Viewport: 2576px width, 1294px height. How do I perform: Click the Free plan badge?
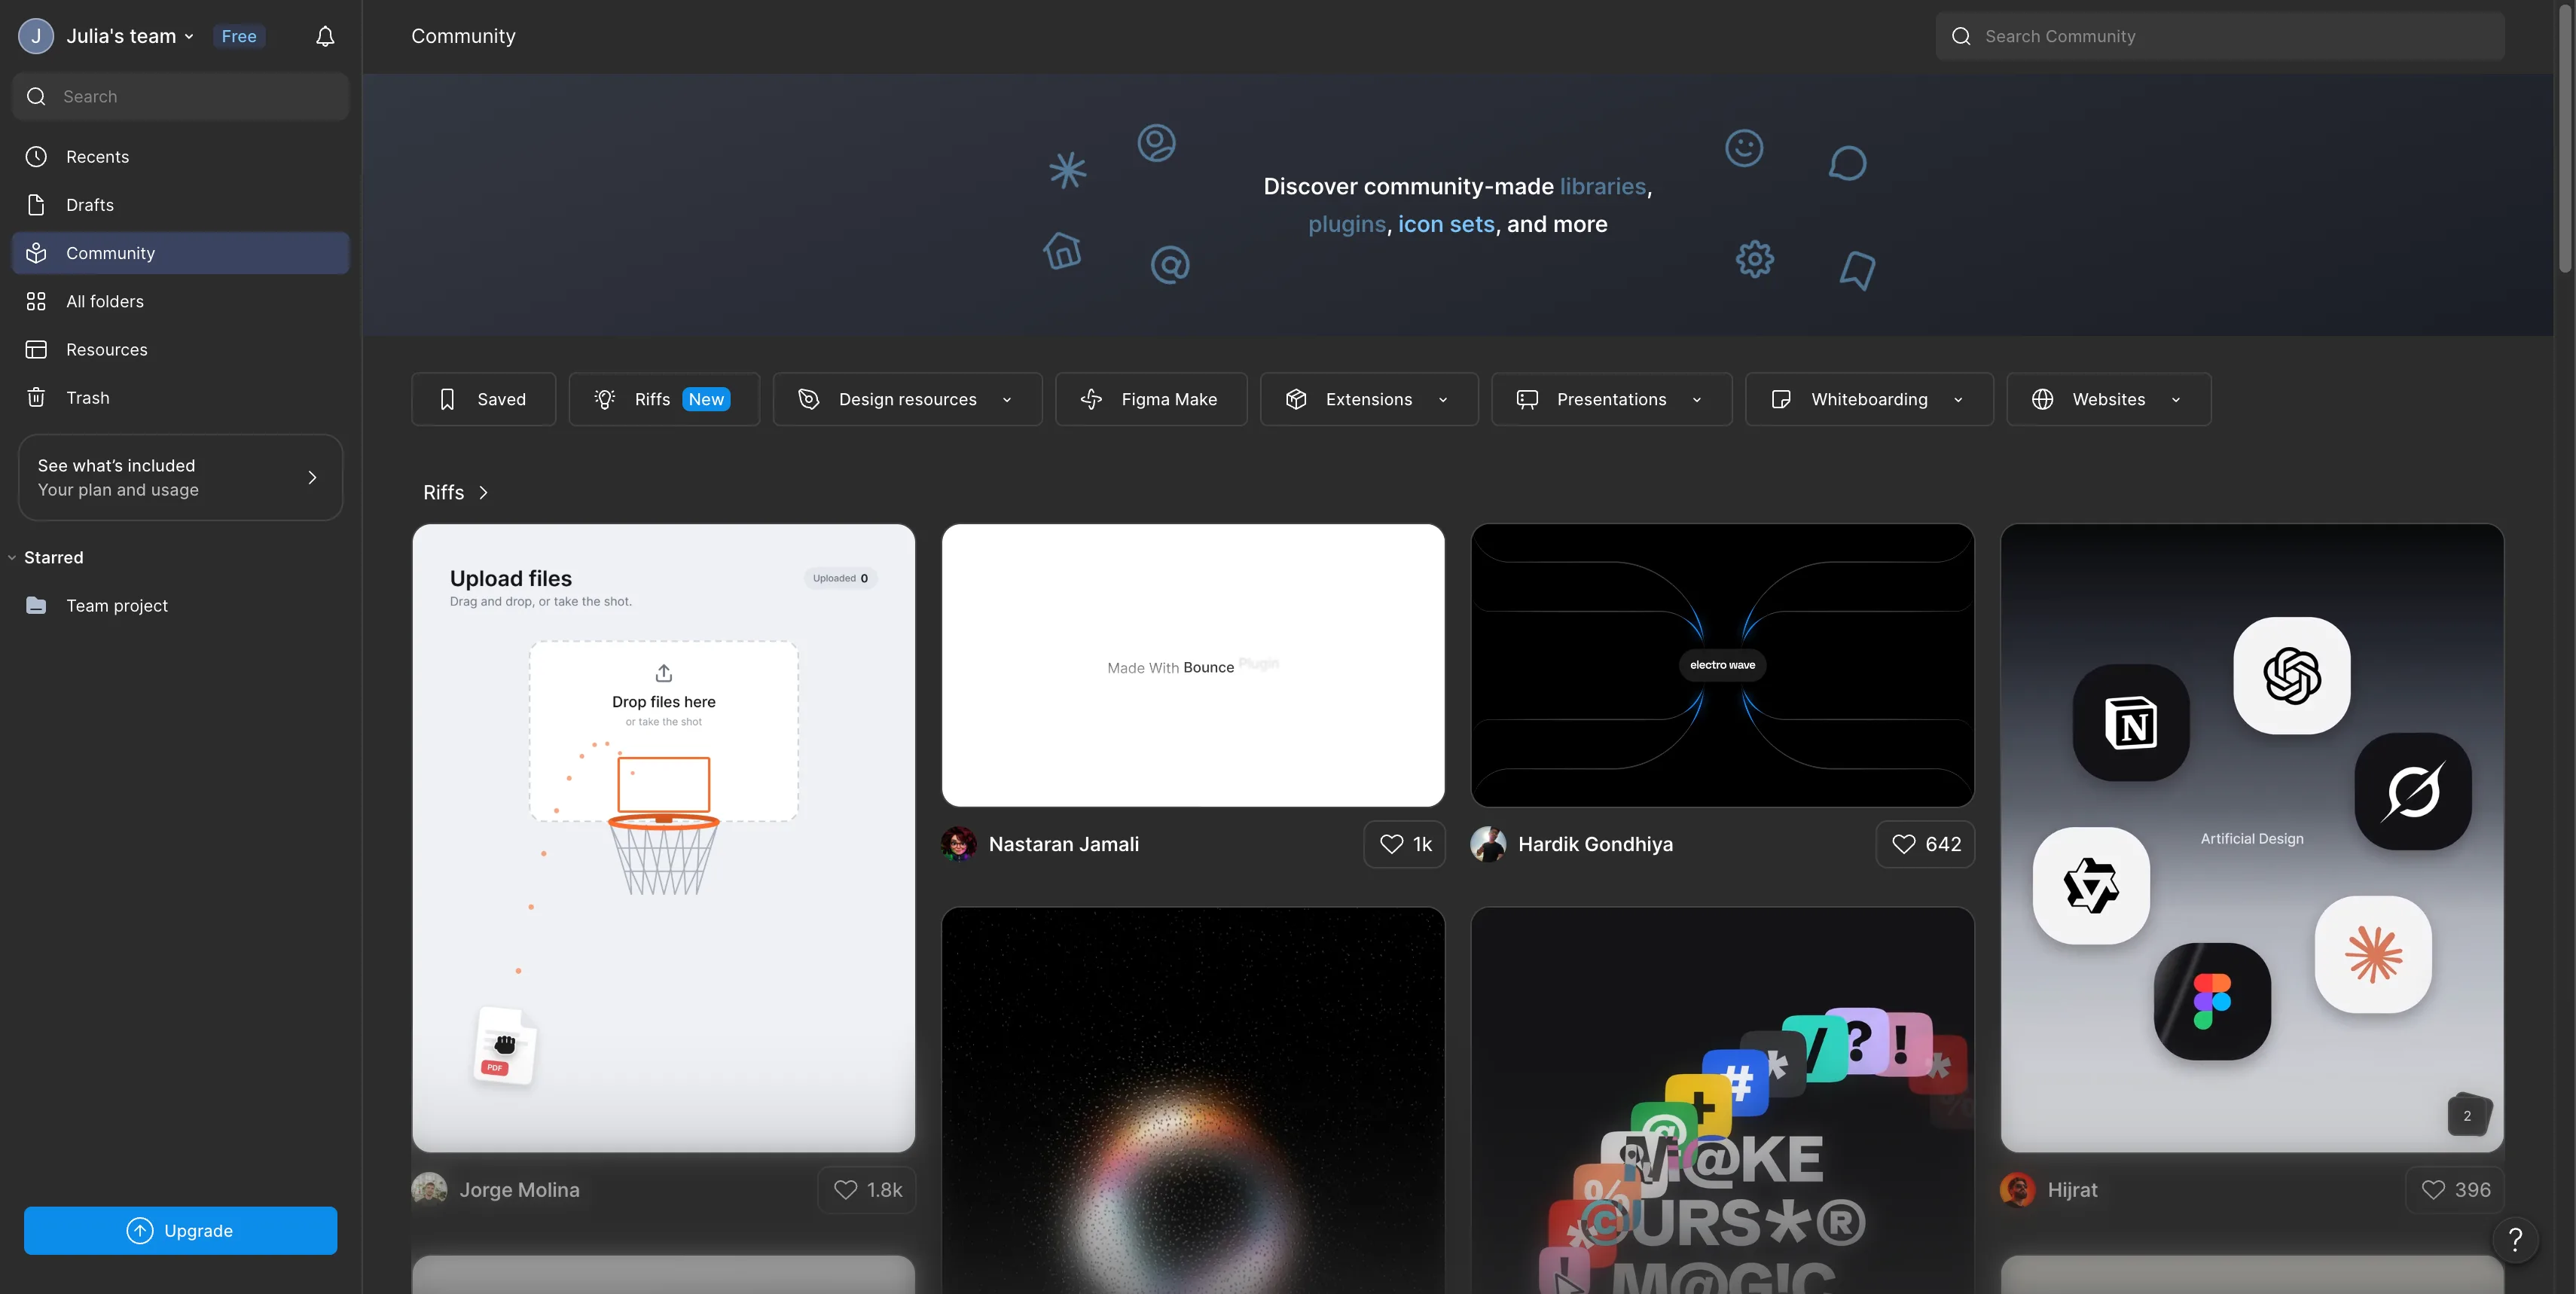(239, 36)
